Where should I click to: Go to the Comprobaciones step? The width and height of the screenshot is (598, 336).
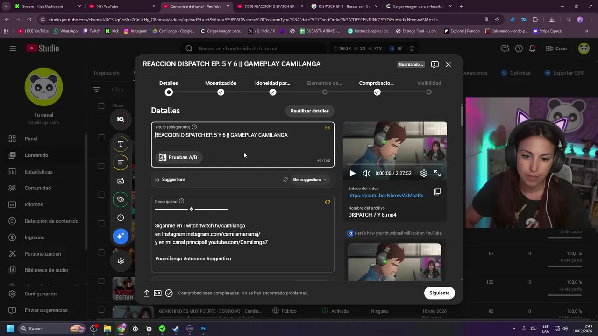(x=377, y=87)
